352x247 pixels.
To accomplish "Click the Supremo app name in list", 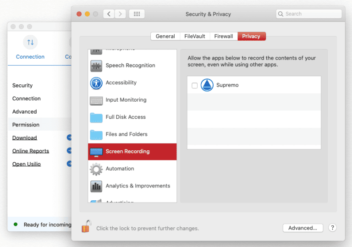I will pyautogui.click(x=227, y=85).
